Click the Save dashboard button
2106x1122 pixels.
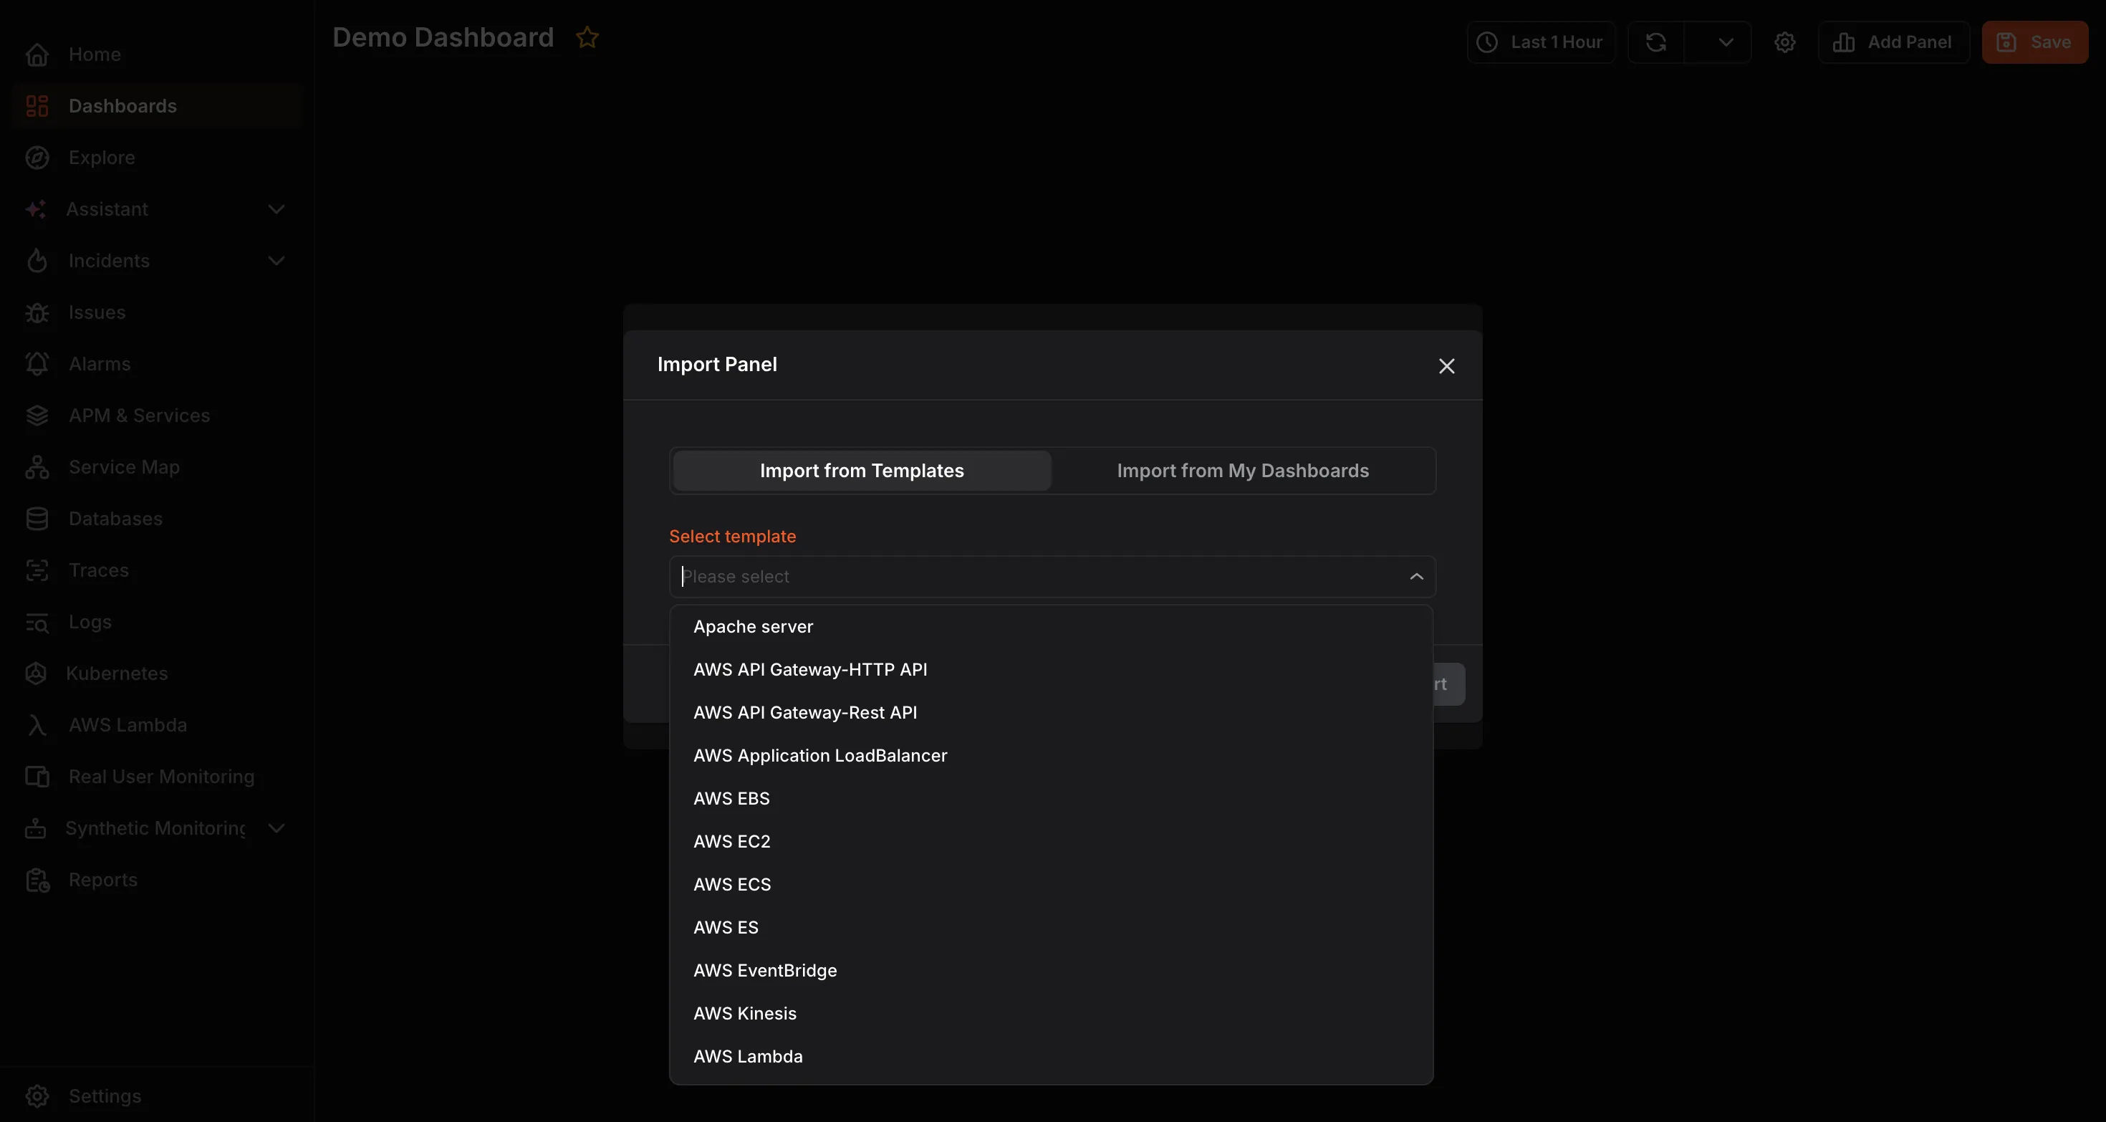(x=2035, y=42)
